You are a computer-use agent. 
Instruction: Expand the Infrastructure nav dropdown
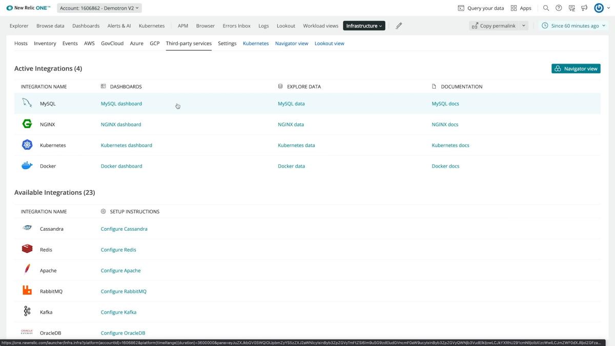[364, 26]
